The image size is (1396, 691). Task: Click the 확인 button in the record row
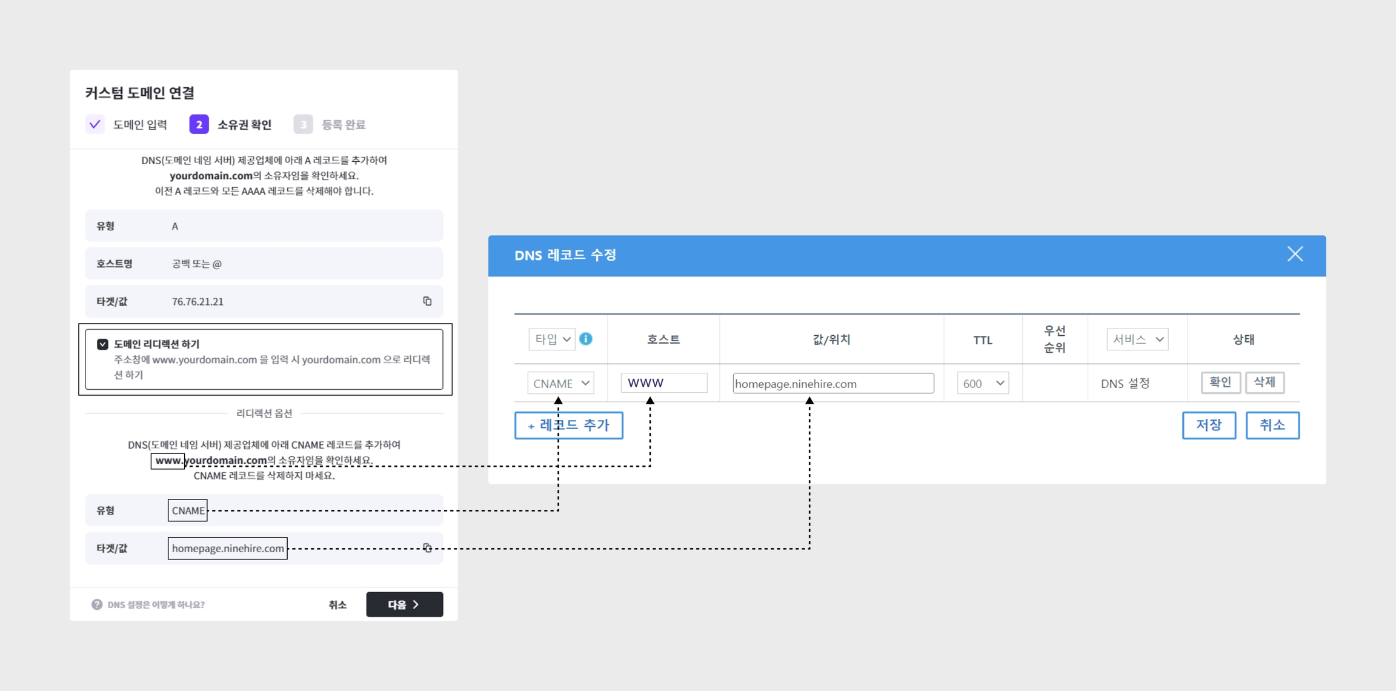[1220, 382]
